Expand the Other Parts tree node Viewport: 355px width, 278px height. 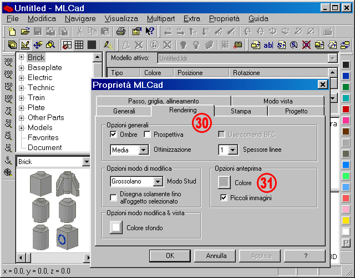click(21, 117)
